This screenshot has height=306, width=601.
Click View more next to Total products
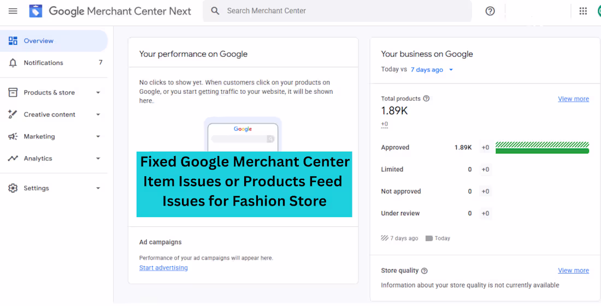pyautogui.click(x=573, y=99)
